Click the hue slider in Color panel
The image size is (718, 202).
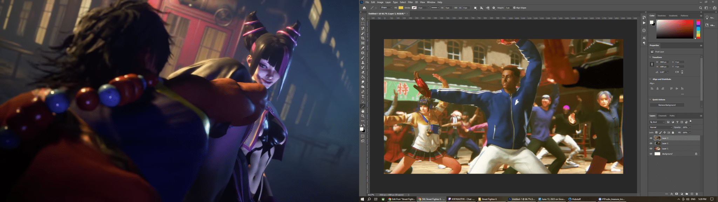pyautogui.click(x=698, y=29)
